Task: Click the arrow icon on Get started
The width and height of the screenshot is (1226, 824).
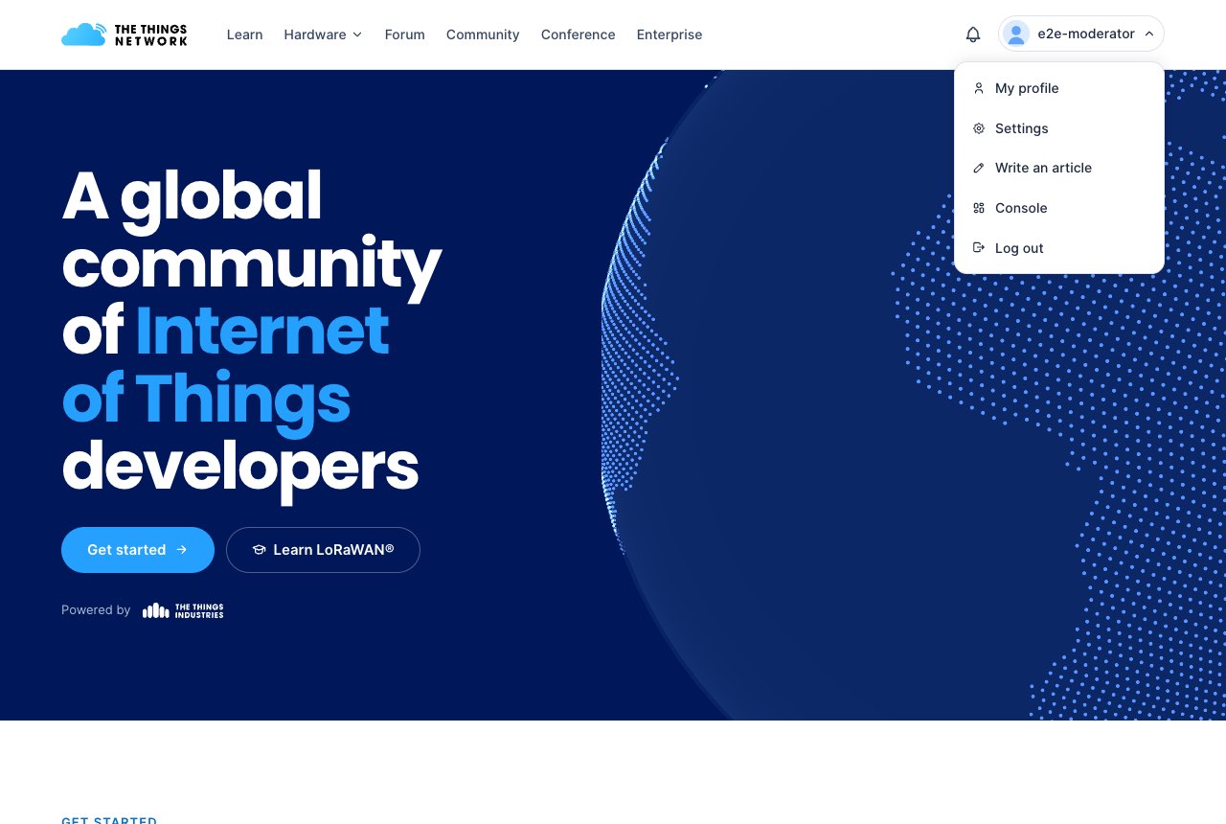Action: point(182,550)
